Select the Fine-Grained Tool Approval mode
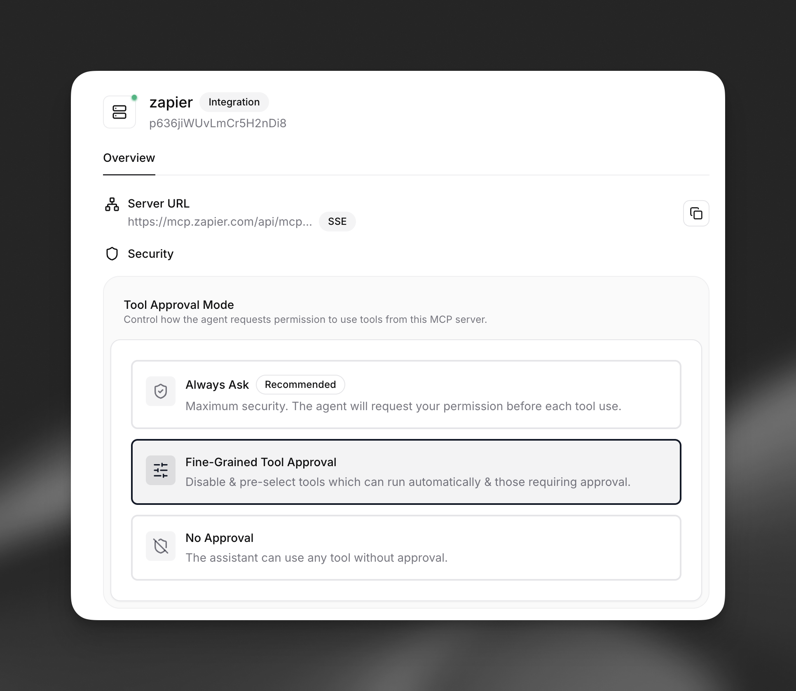 [x=406, y=472]
